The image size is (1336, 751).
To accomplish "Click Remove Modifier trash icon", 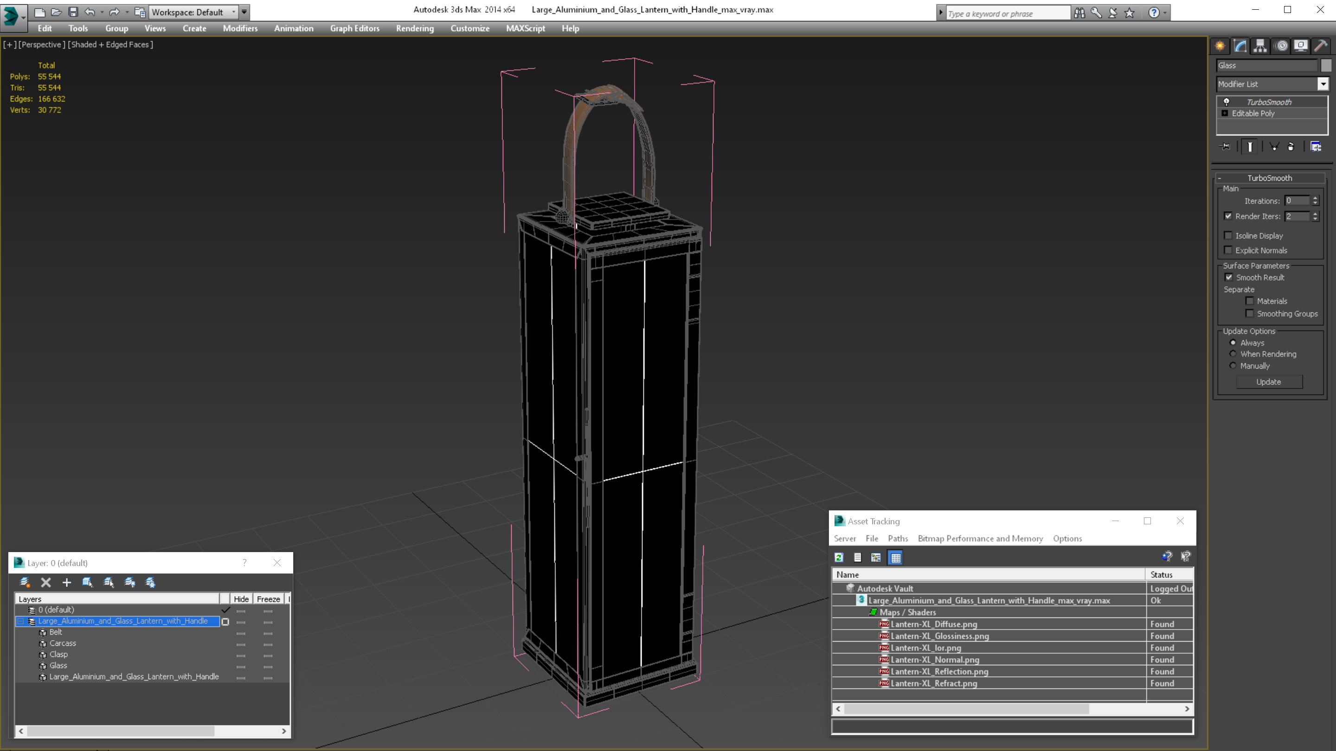I will [x=1291, y=146].
